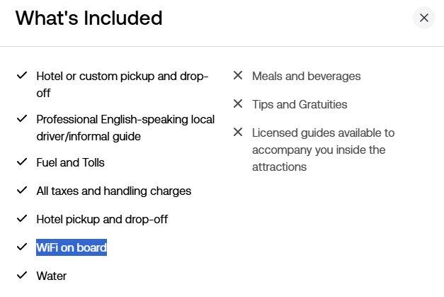The image size is (444, 297).
Task: Click the Licensed guides available description text
Action: pyautogui.click(x=323, y=150)
